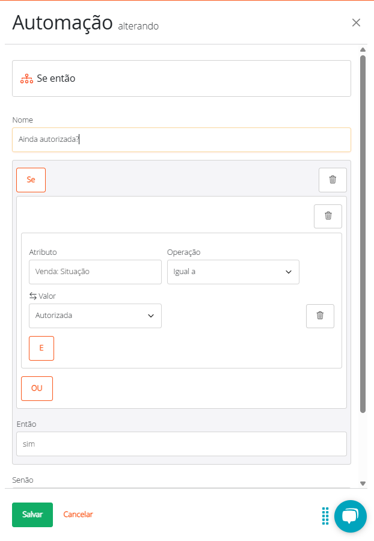Image resolution: width=374 pixels, height=541 pixels.
Task: Add an OR condition with OU button
Action: pyautogui.click(x=37, y=388)
